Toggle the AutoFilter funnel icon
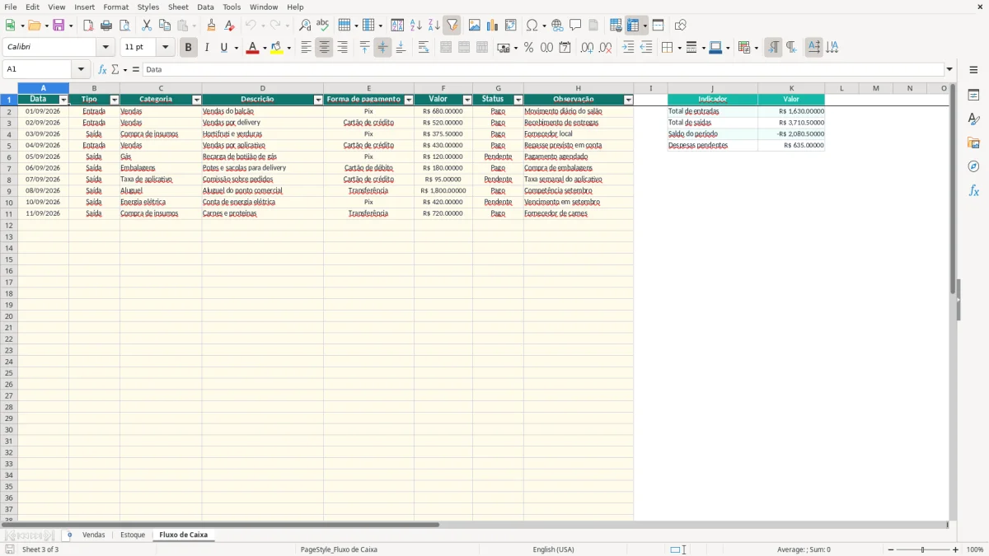 click(x=452, y=26)
